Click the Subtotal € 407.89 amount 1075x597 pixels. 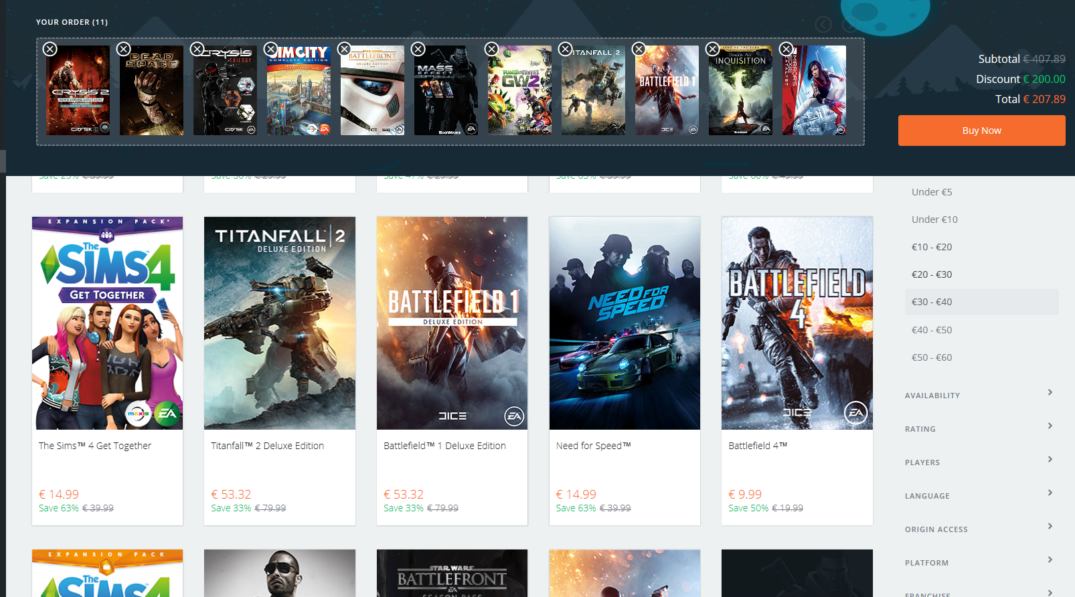pyautogui.click(x=1044, y=59)
